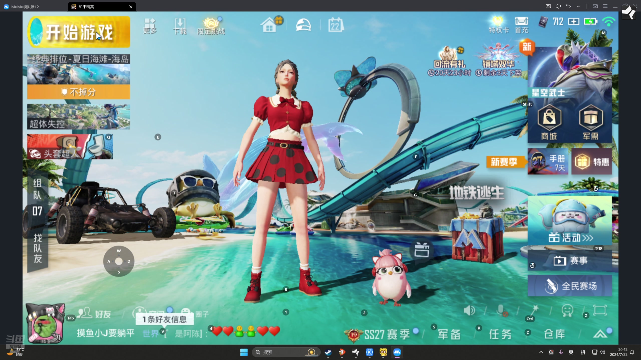Switch to the 世界 chat channel
This screenshot has height=360, width=641.
pos(150,333)
